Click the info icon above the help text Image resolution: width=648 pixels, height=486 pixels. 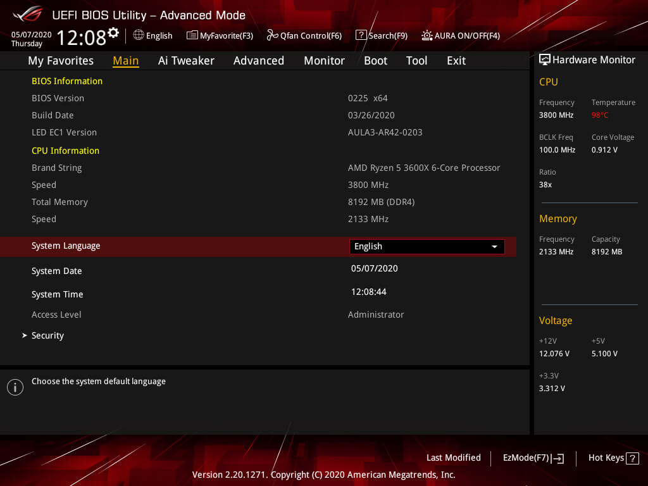15,387
